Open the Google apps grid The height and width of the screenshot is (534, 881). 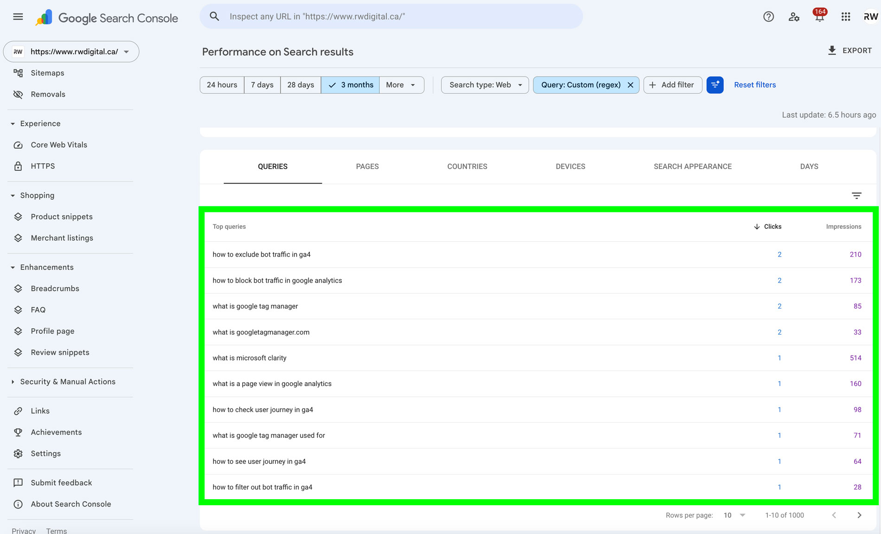tap(845, 17)
